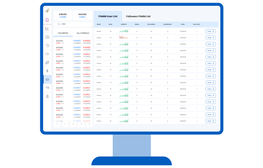Click the magnifier icon in search box

[x=59, y=24]
